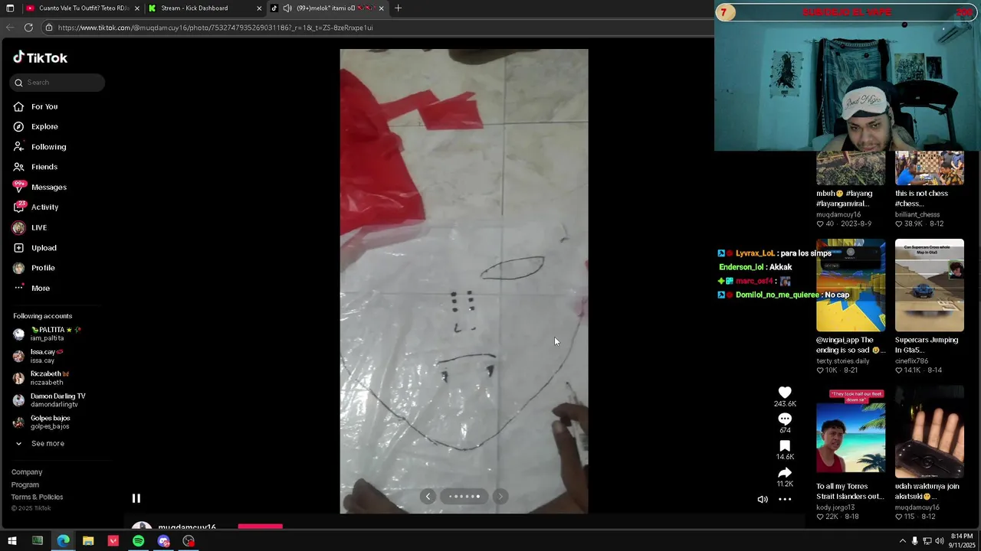Click the microphone icon in system tray
Image resolution: width=981 pixels, height=551 pixels.
click(x=914, y=541)
